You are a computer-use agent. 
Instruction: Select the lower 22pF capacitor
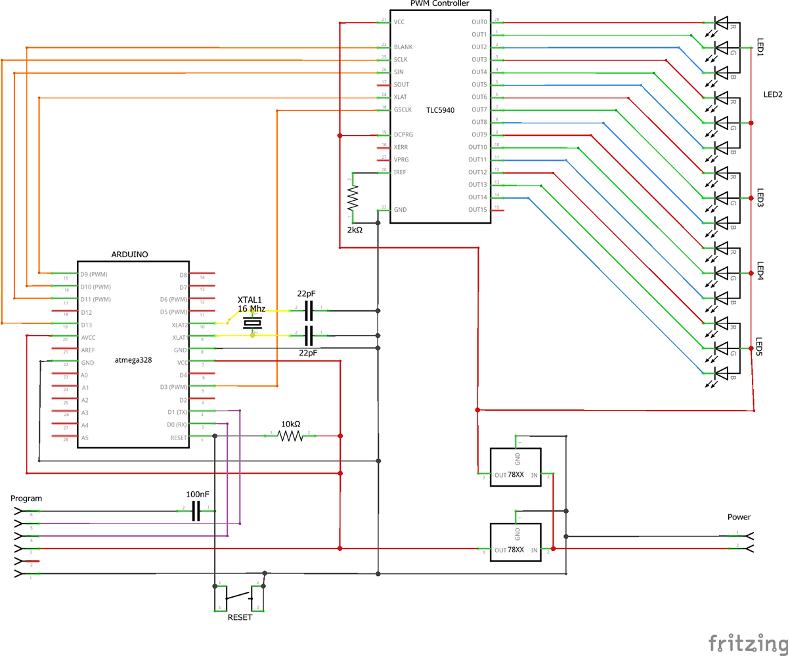307,336
